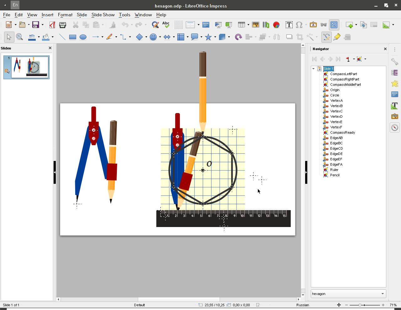
Task: Click the Print icon
Action: point(63,25)
